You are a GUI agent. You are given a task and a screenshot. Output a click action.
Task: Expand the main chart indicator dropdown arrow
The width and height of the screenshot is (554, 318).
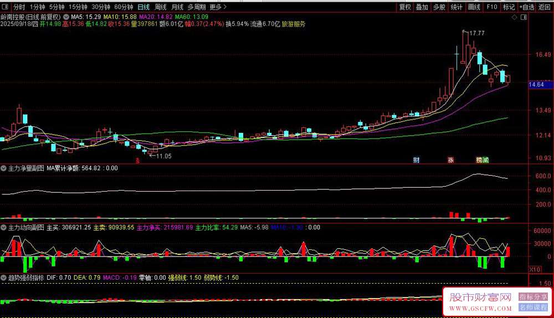(x=66, y=17)
